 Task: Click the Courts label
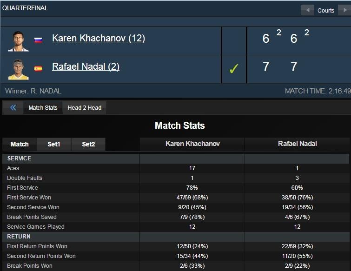tap(326, 10)
